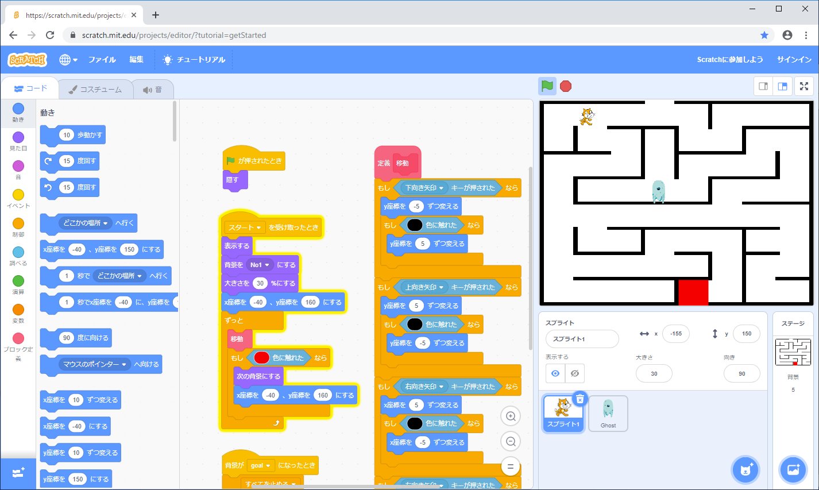Click the サインイン link
The width and height of the screenshot is (819, 490).
click(794, 60)
